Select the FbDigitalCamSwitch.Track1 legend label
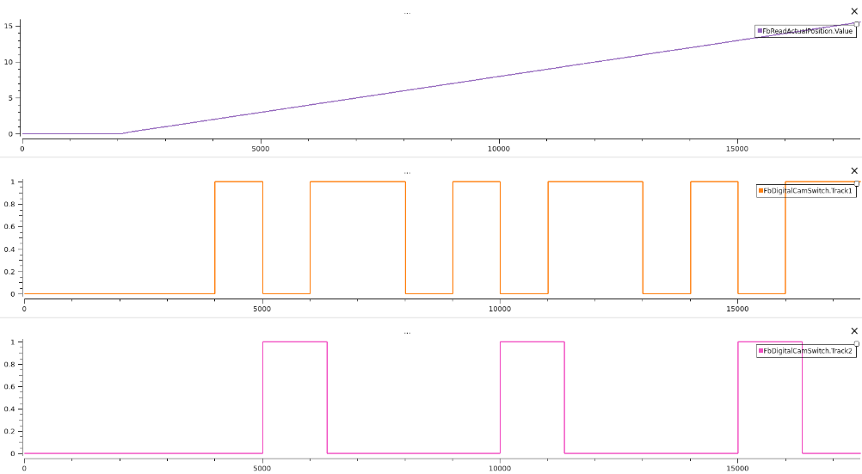 [809, 191]
